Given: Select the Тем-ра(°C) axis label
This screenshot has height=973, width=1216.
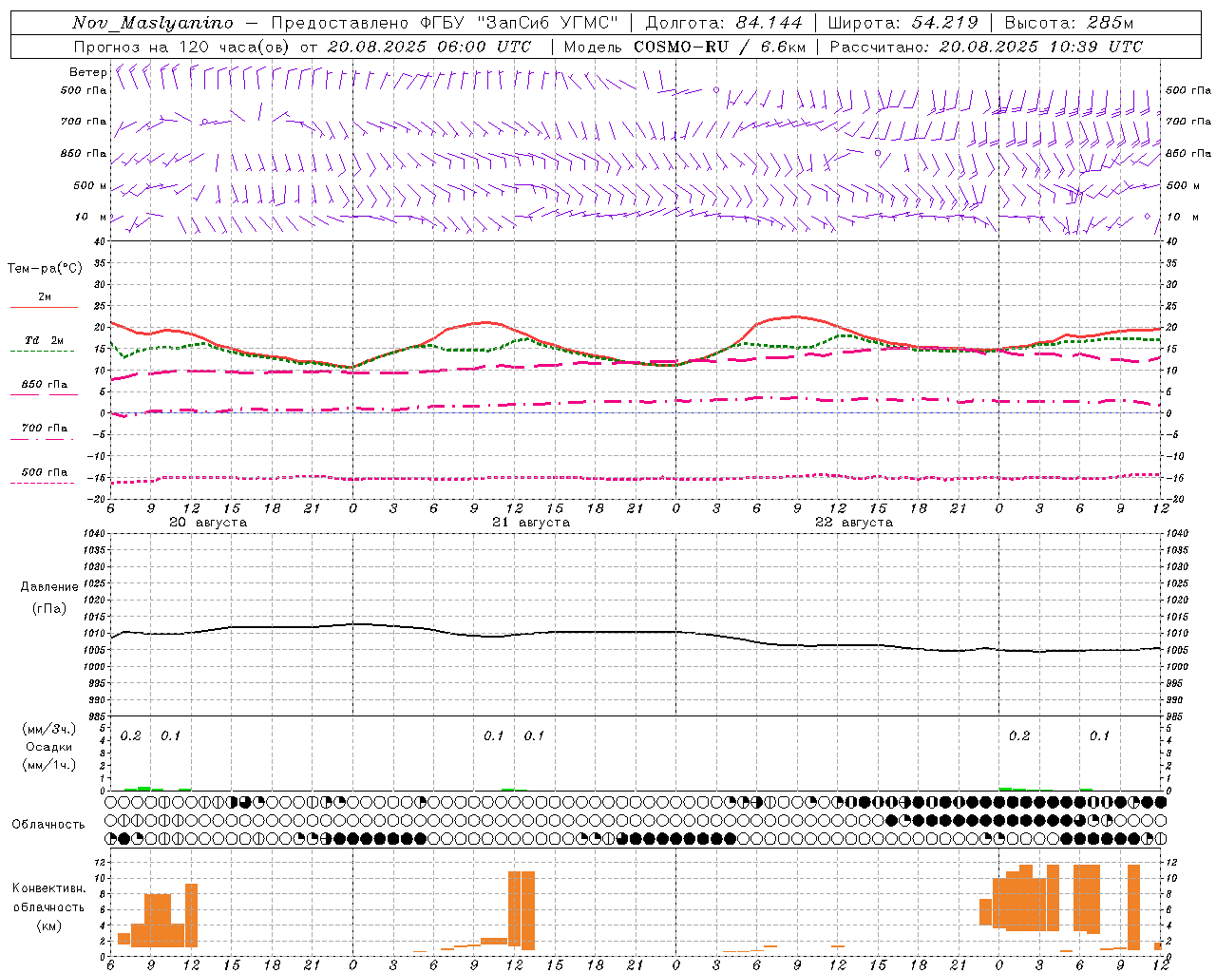Looking at the screenshot, I should click(x=45, y=269).
